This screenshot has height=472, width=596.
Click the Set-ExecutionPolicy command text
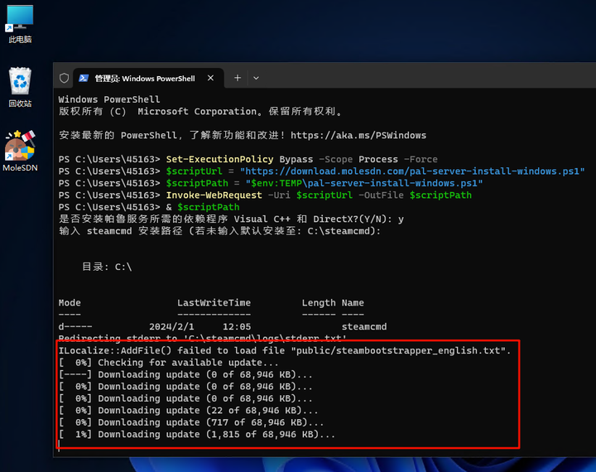(219, 159)
